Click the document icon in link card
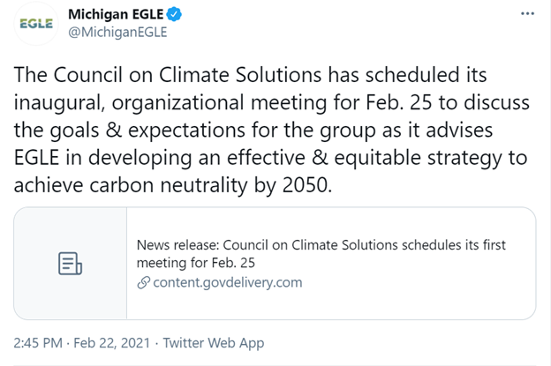The image size is (551, 366). point(70,263)
